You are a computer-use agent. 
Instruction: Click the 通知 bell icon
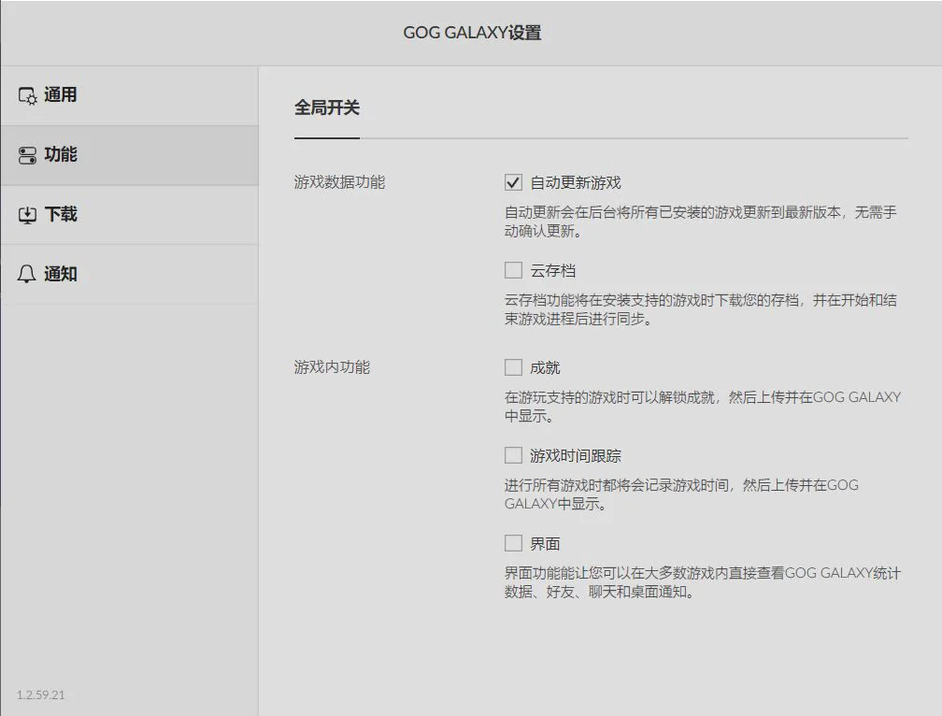pyautogui.click(x=26, y=275)
